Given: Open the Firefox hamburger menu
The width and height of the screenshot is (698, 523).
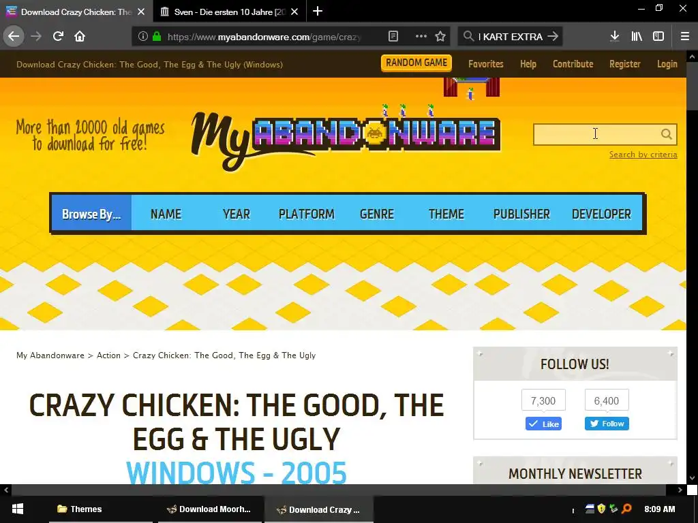Looking at the screenshot, I should [x=685, y=37].
